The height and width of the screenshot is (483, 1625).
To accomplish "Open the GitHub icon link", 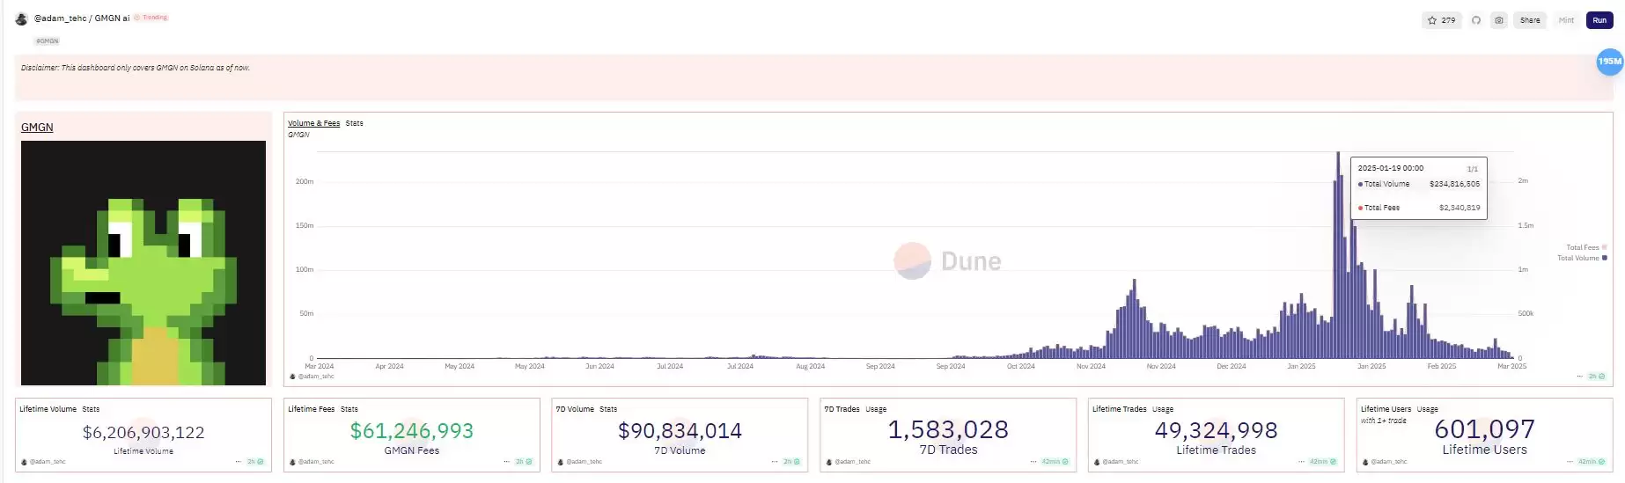I will [1476, 20].
